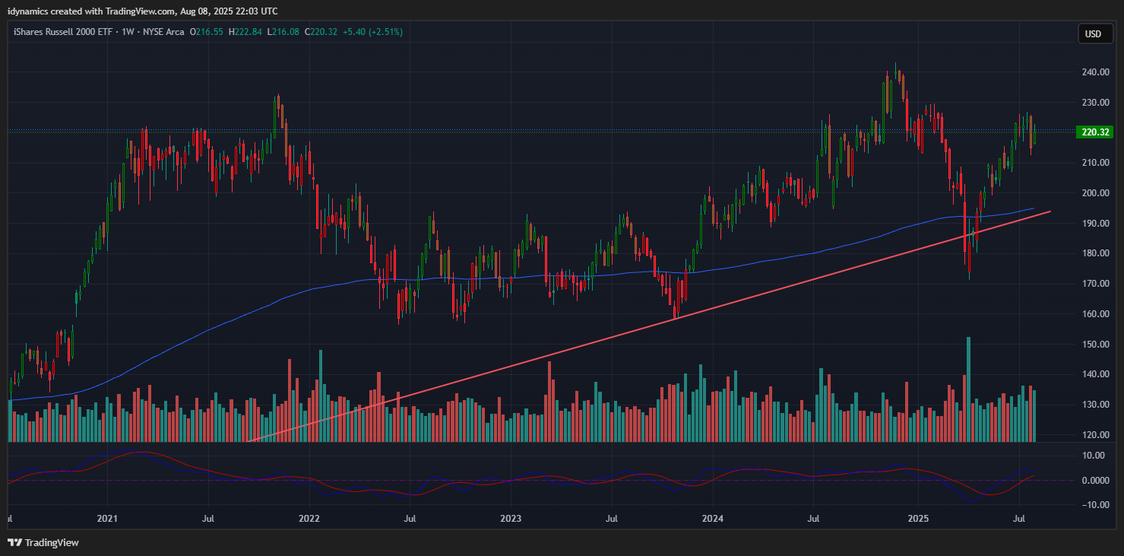Click the 130.00 price axis label
Viewport: 1124px width, 556px height.
(1095, 405)
